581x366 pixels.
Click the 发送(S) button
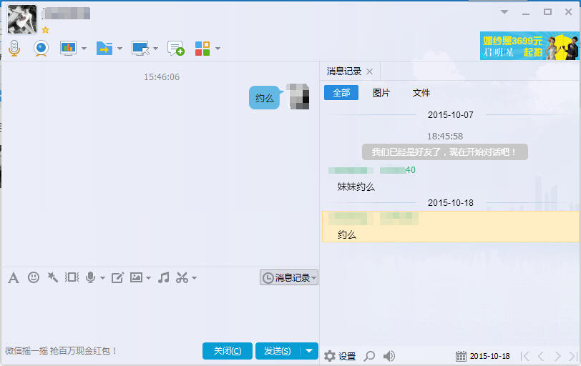click(x=277, y=351)
